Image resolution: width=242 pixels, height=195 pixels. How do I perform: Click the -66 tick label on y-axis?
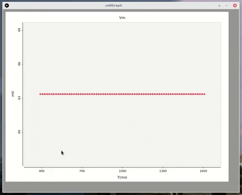(19, 64)
